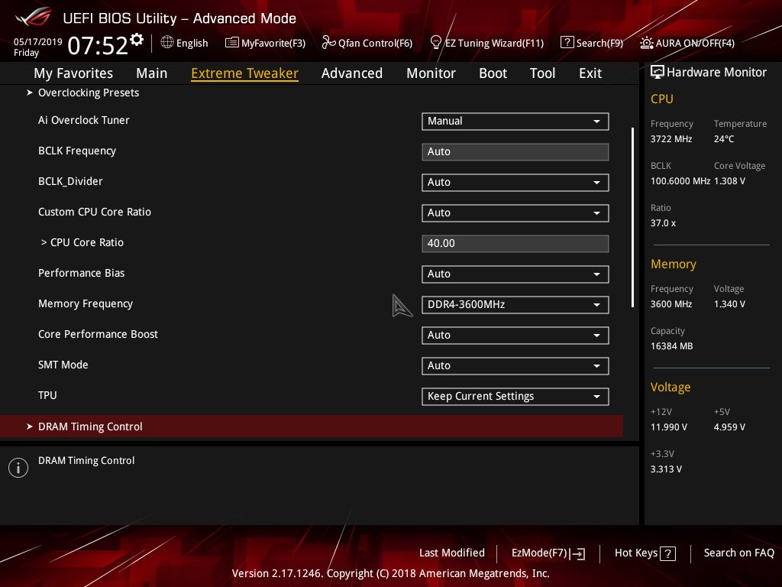Open the Ai Overclock Tuner dropdown

515,122
